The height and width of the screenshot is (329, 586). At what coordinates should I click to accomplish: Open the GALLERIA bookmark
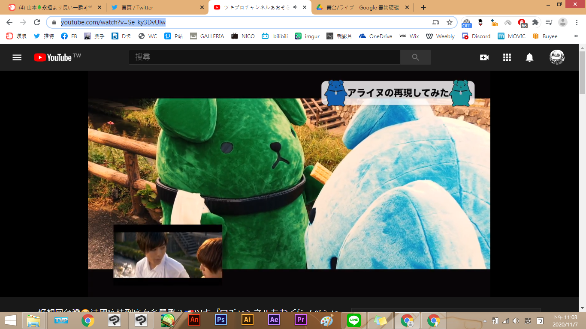click(207, 36)
